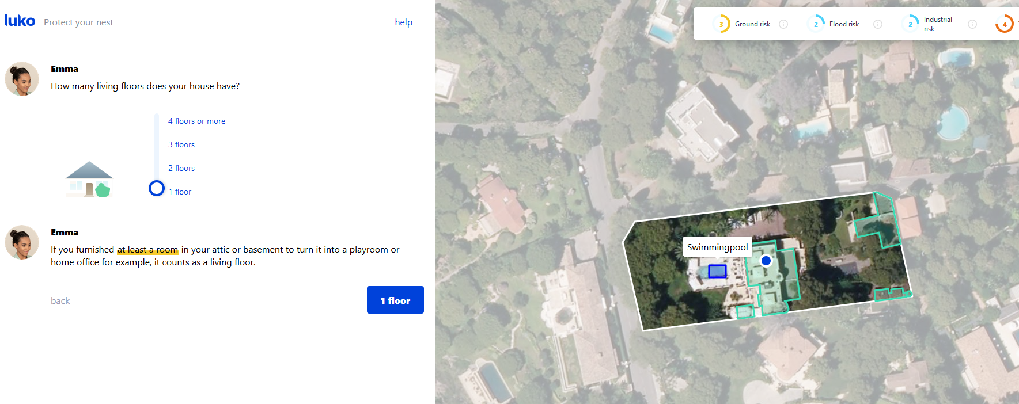The image size is (1019, 404).
Task: Click the house illustration icon
Action: click(89, 179)
